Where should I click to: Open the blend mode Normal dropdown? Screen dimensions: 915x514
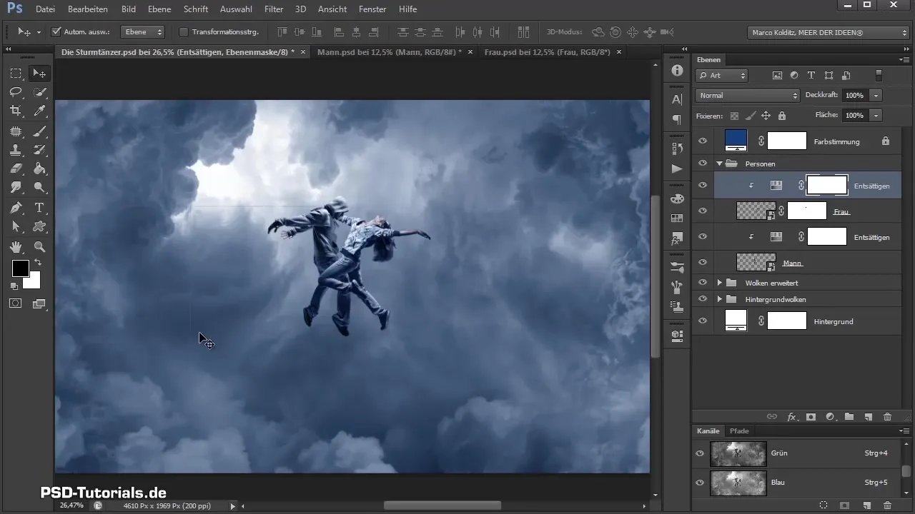[748, 95]
